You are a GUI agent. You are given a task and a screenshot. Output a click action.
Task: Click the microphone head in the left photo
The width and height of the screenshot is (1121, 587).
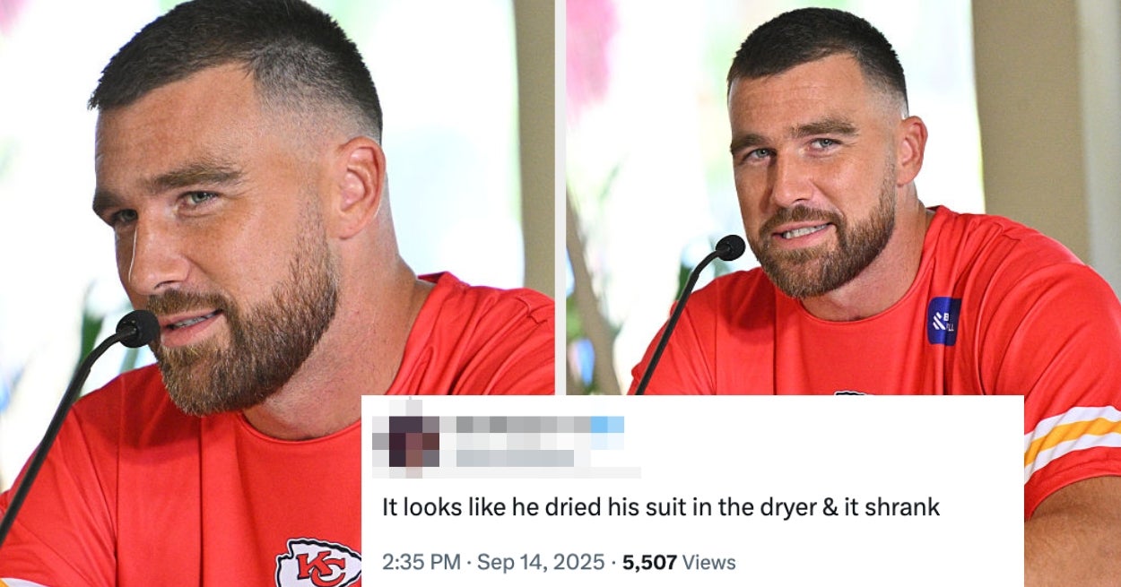point(138,329)
